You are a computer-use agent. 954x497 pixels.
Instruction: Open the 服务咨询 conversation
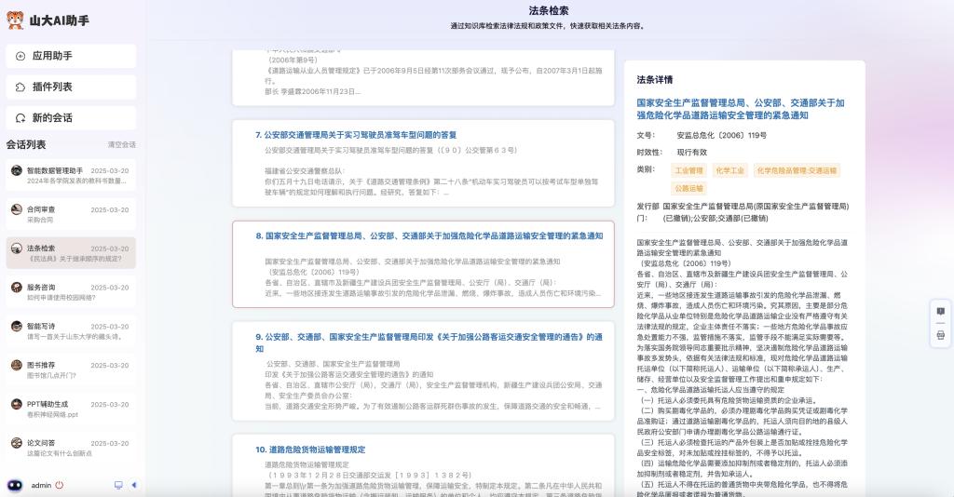click(x=71, y=291)
